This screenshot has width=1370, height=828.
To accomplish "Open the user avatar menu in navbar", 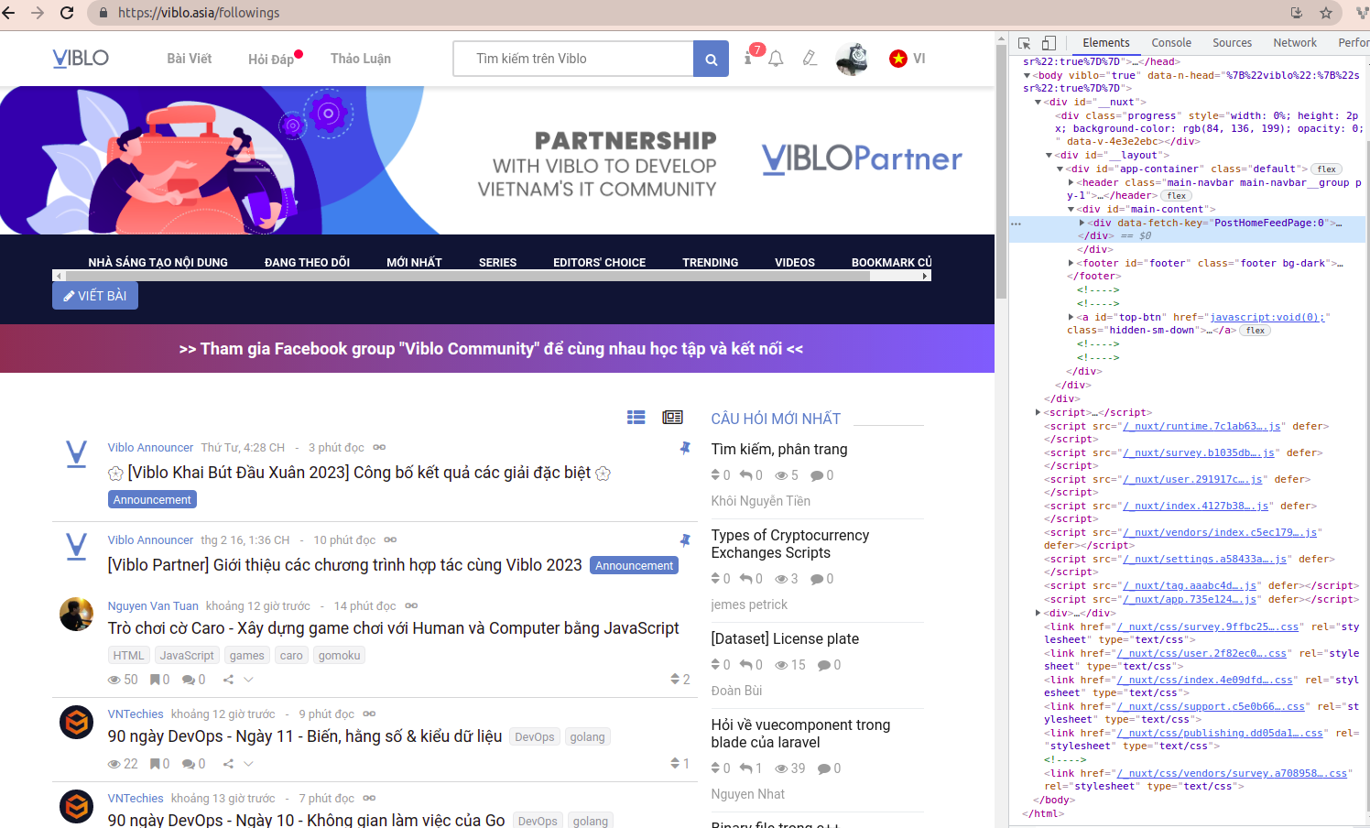I will click(852, 59).
